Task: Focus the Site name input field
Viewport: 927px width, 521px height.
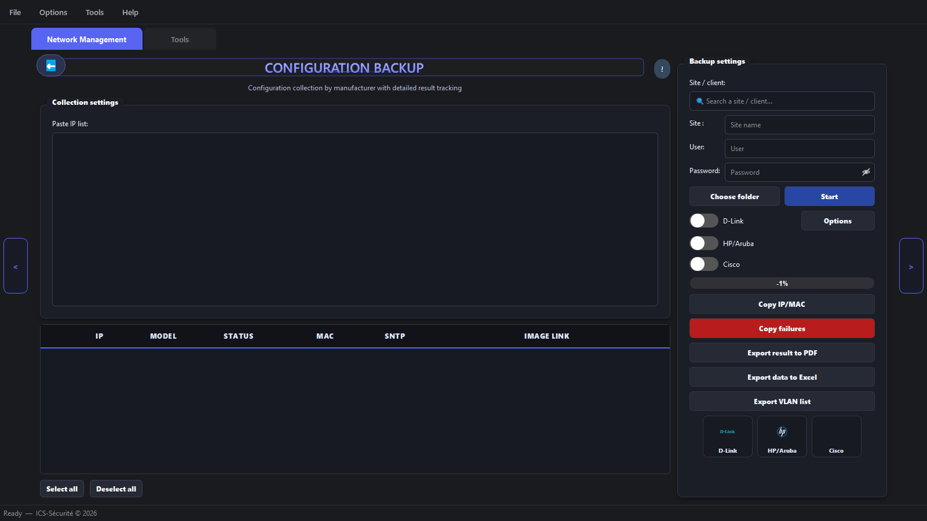Action: [800, 124]
